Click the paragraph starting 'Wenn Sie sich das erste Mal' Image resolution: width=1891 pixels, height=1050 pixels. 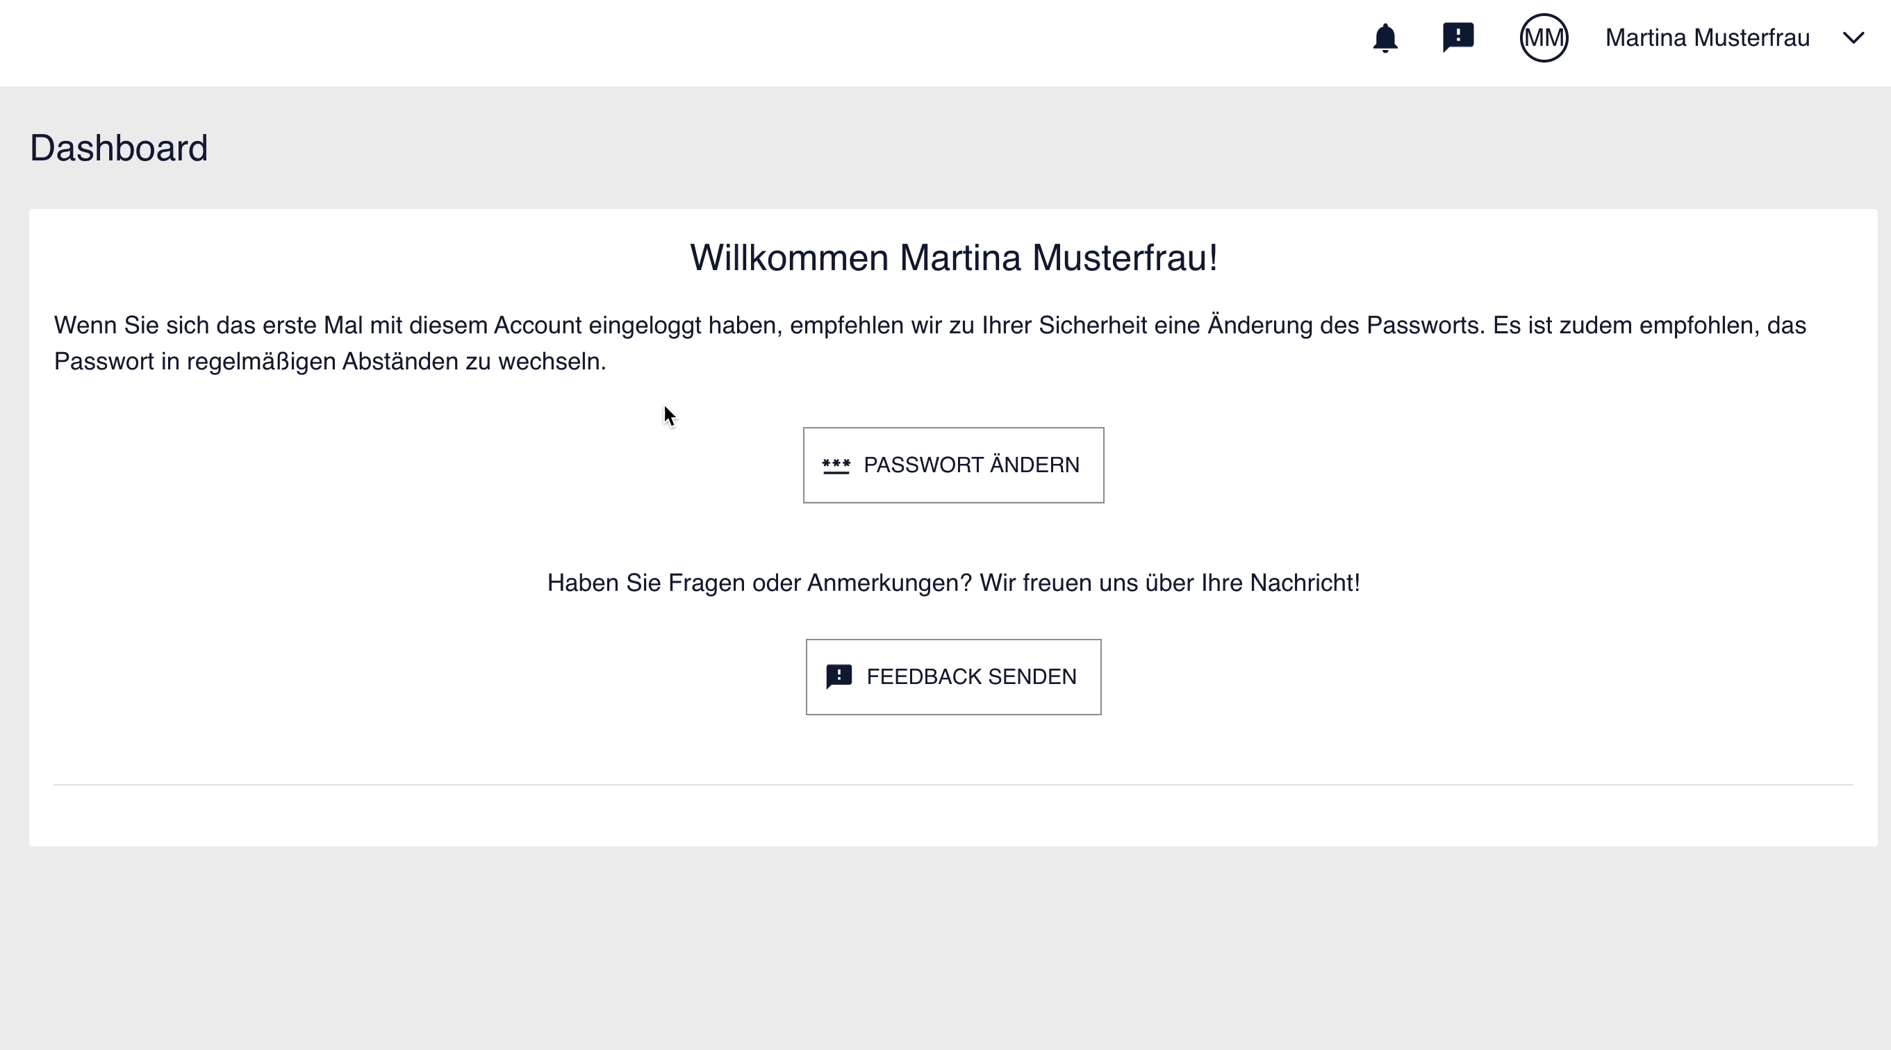point(930,342)
